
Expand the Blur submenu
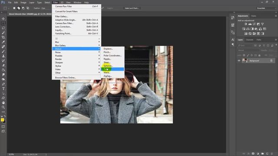pyautogui.click(x=76, y=42)
